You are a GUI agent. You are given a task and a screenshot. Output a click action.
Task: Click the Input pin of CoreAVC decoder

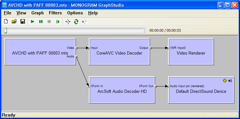click(88, 48)
